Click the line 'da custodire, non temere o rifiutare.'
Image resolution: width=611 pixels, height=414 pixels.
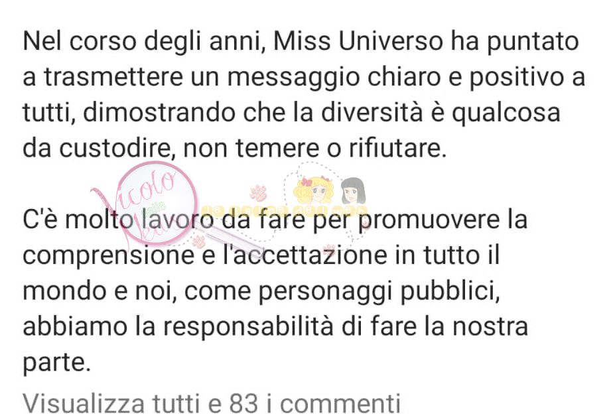pyautogui.click(x=234, y=149)
